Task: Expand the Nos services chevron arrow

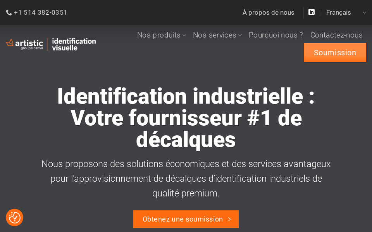Action: click(x=240, y=36)
